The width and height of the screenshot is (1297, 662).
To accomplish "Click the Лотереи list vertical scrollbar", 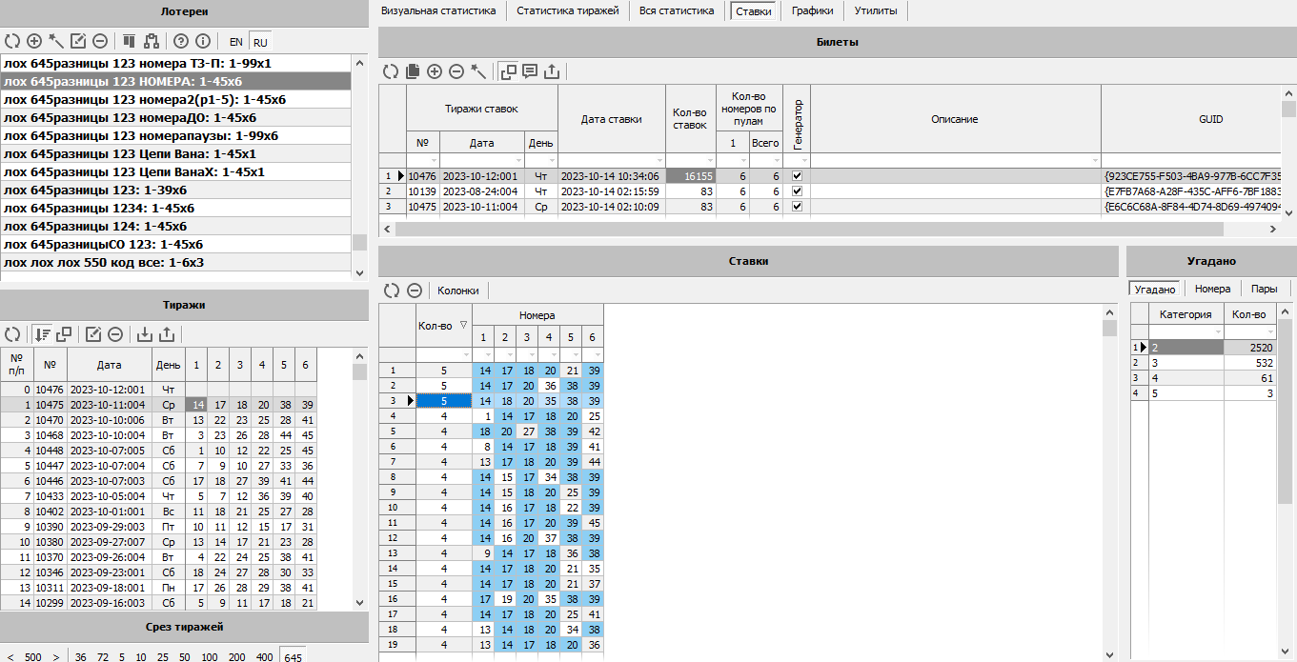I will point(359,242).
